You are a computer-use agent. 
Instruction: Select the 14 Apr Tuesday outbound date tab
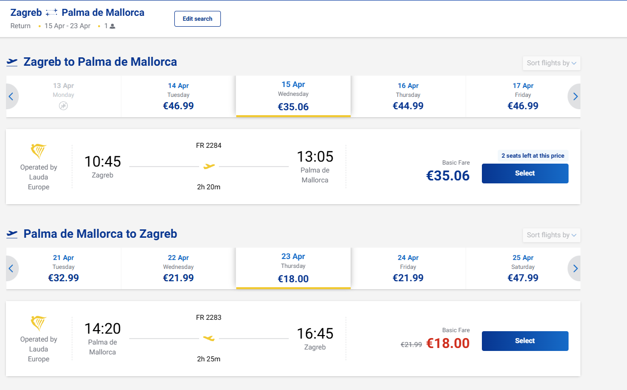tap(178, 96)
